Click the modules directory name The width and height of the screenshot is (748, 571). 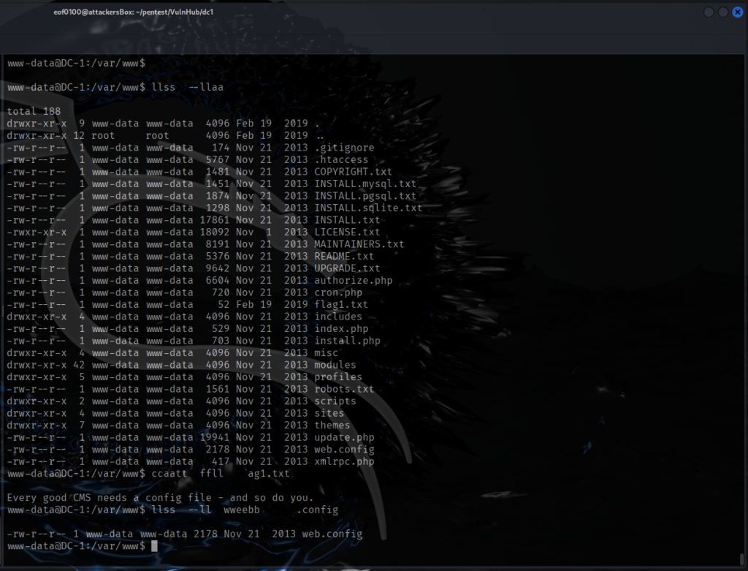335,365
